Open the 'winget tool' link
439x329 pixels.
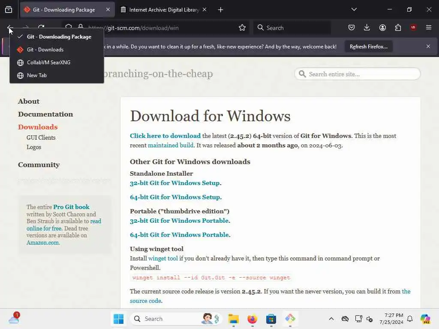click(x=163, y=258)
